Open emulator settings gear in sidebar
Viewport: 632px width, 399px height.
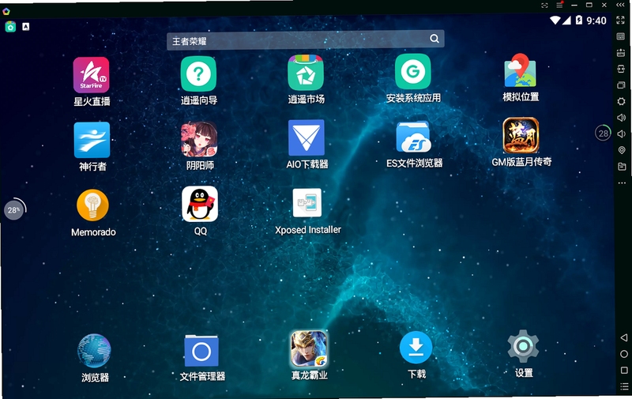[x=621, y=101]
